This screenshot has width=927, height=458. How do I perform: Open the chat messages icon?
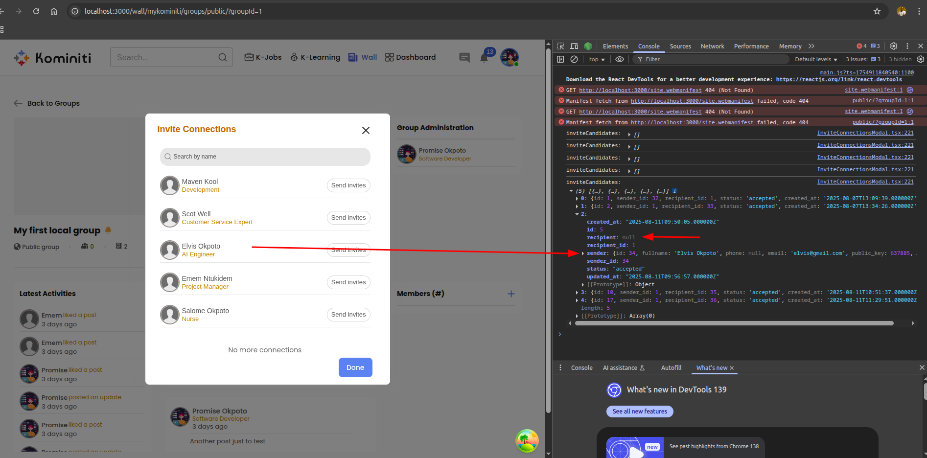click(464, 58)
